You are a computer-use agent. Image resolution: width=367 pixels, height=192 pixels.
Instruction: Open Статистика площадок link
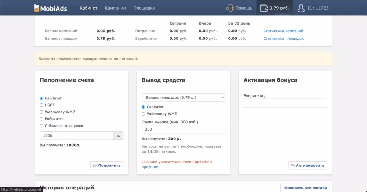(x=283, y=38)
